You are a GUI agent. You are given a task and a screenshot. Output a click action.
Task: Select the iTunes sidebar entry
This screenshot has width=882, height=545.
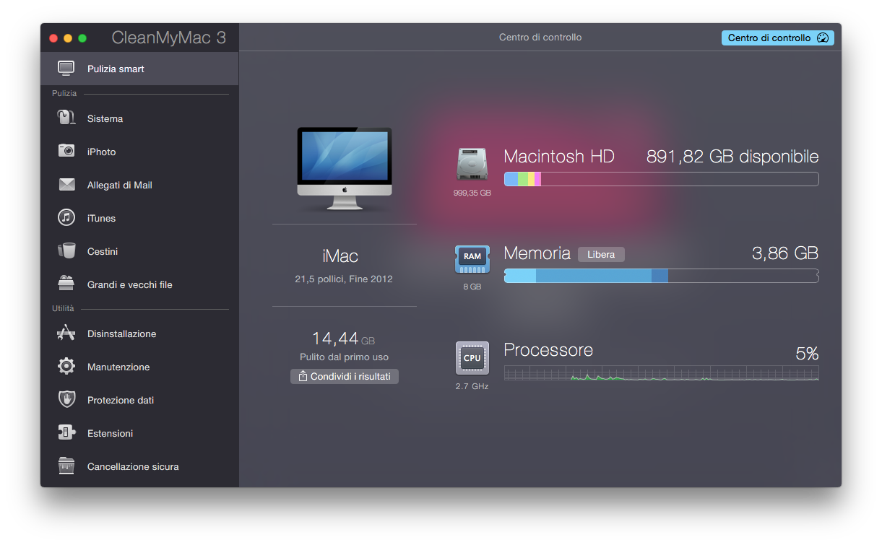[x=139, y=218]
